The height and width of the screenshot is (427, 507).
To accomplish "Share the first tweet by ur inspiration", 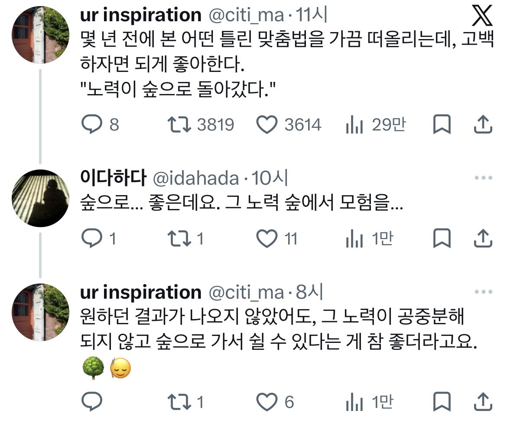I will pos(483,124).
